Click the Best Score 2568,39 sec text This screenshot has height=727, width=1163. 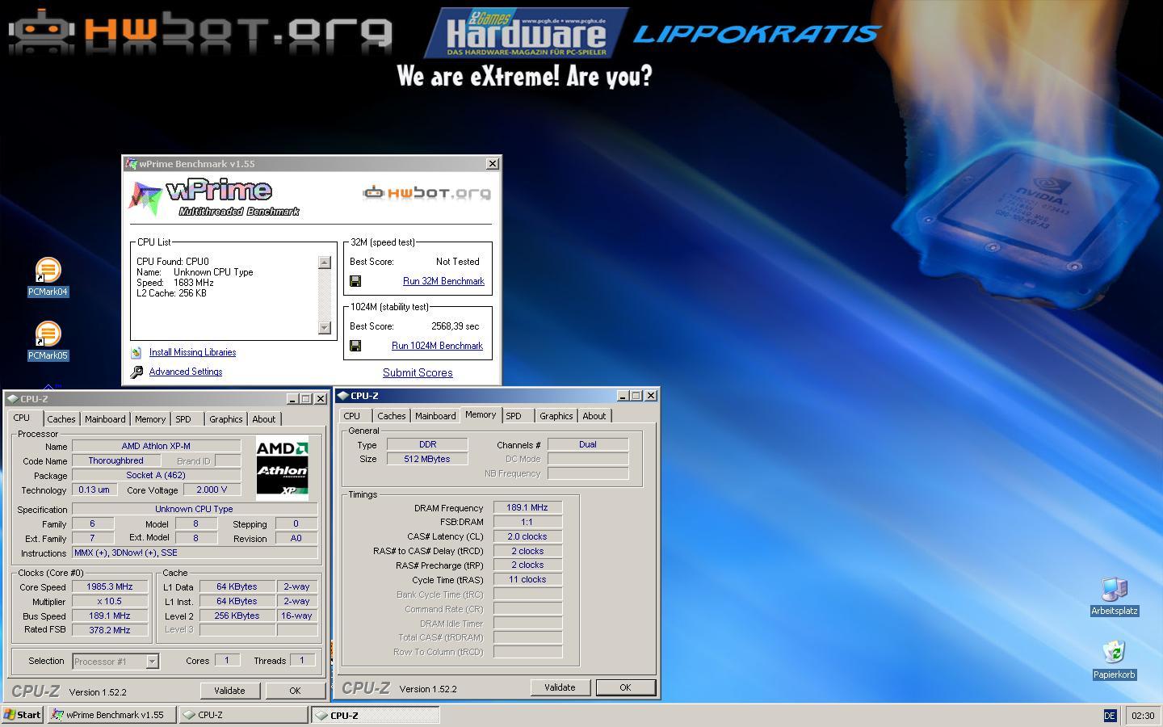coord(455,326)
